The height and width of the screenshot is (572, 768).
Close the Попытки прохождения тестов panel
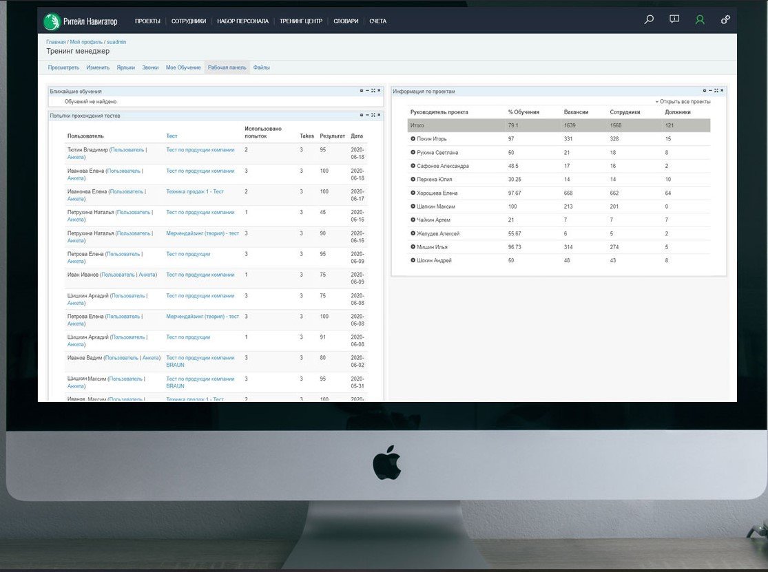click(379, 115)
